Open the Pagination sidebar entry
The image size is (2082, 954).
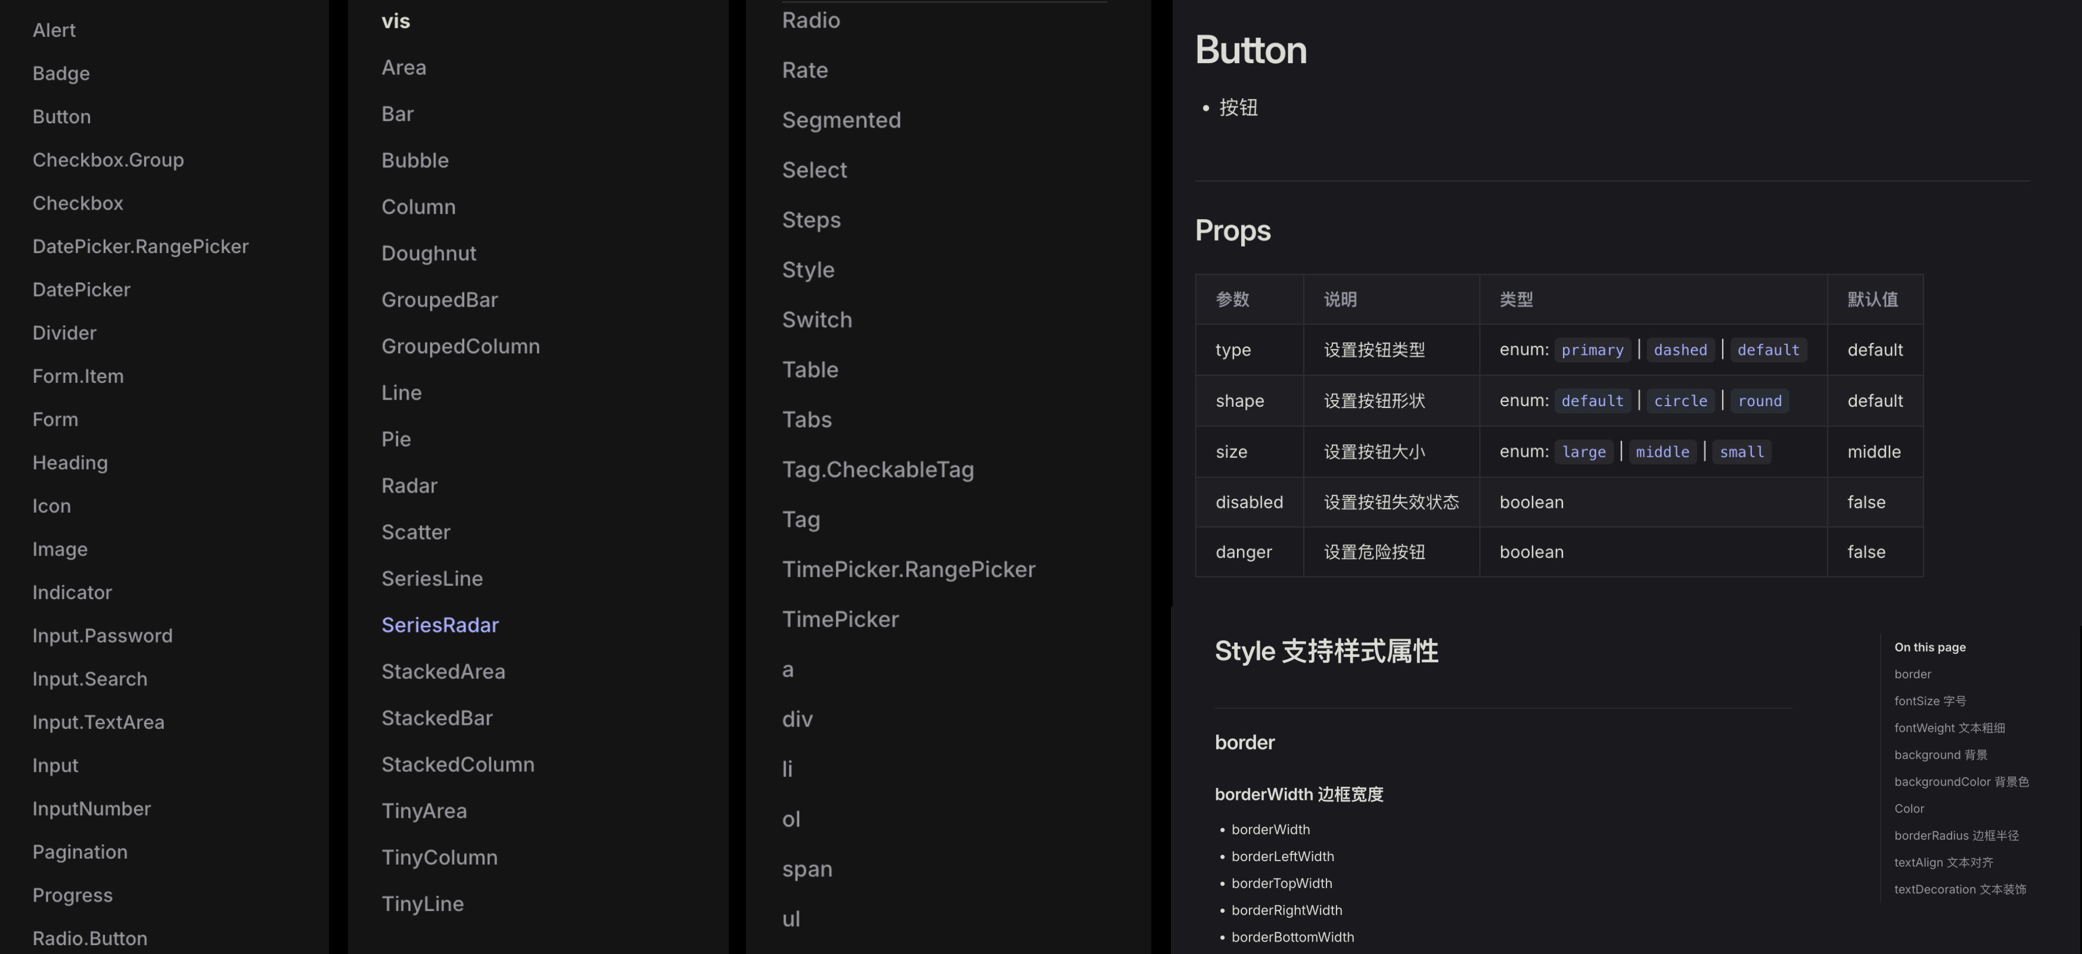click(79, 852)
